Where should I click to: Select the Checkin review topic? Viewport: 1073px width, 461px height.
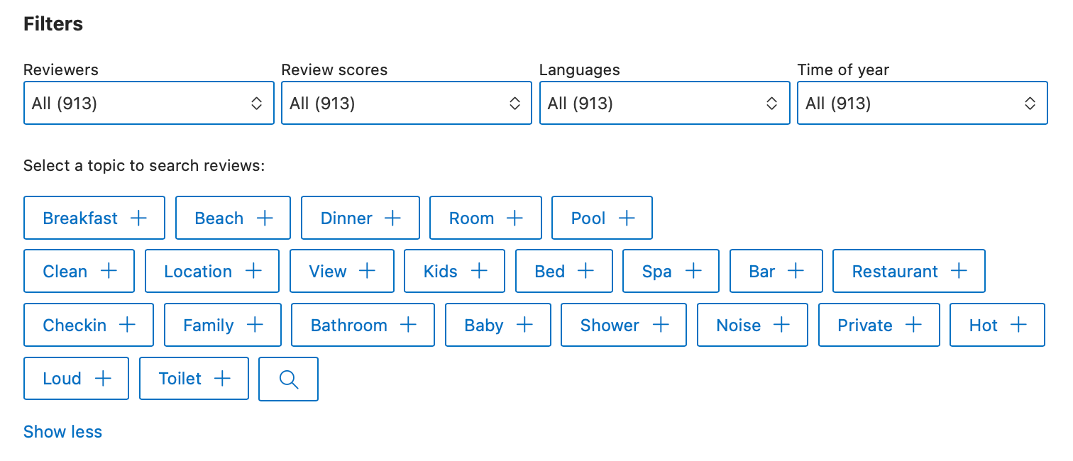[x=88, y=325]
